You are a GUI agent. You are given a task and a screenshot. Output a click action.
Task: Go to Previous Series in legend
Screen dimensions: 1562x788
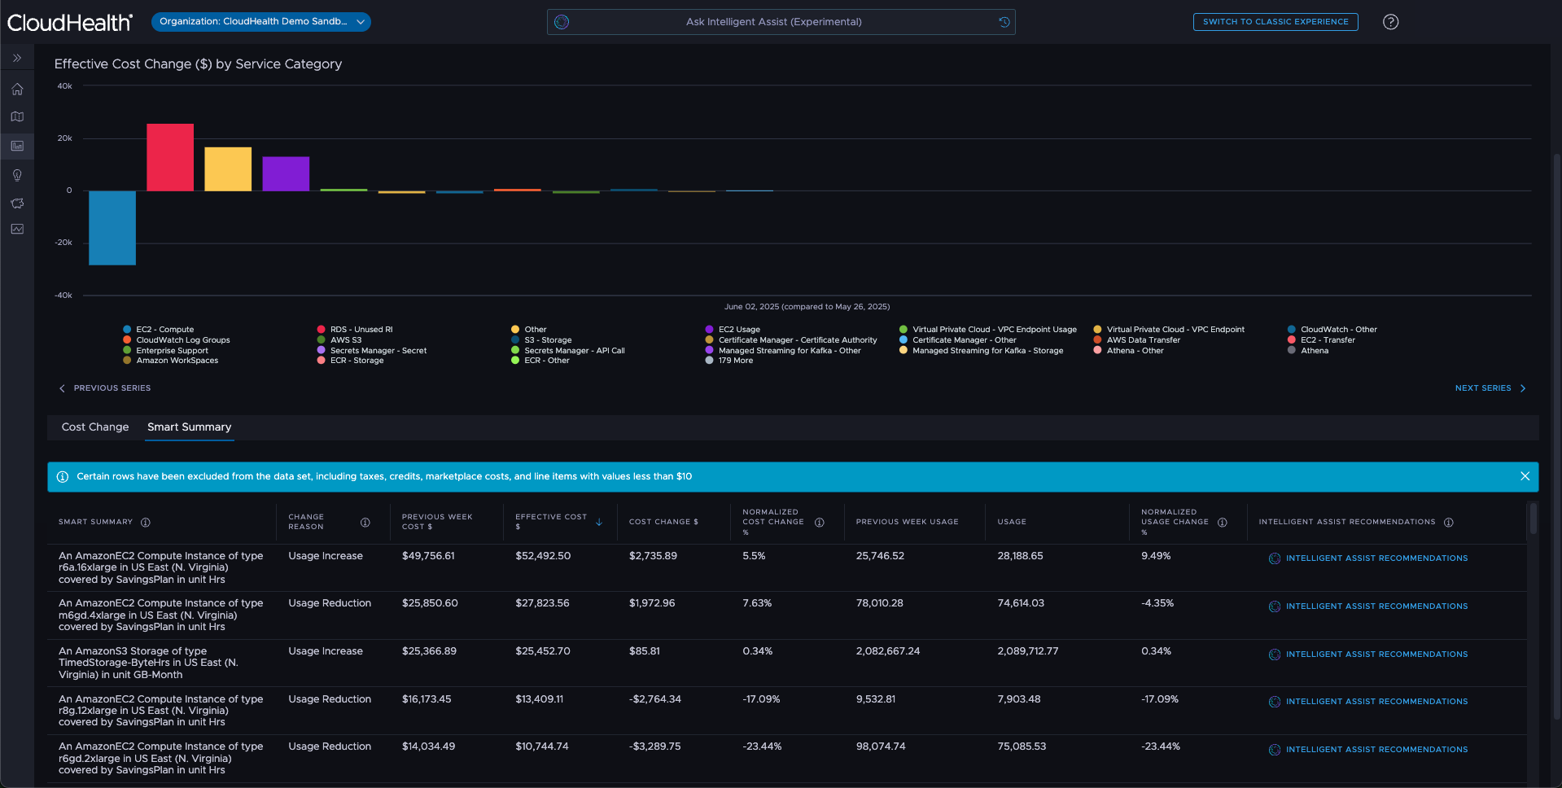(x=105, y=388)
